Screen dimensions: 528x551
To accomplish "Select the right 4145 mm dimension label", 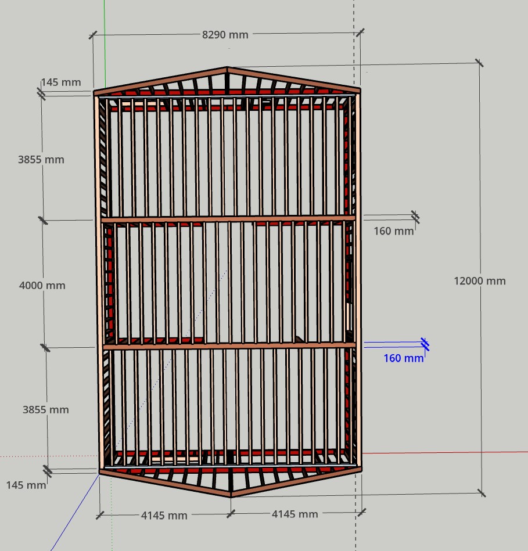I will pyautogui.click(x=294, y=514).
